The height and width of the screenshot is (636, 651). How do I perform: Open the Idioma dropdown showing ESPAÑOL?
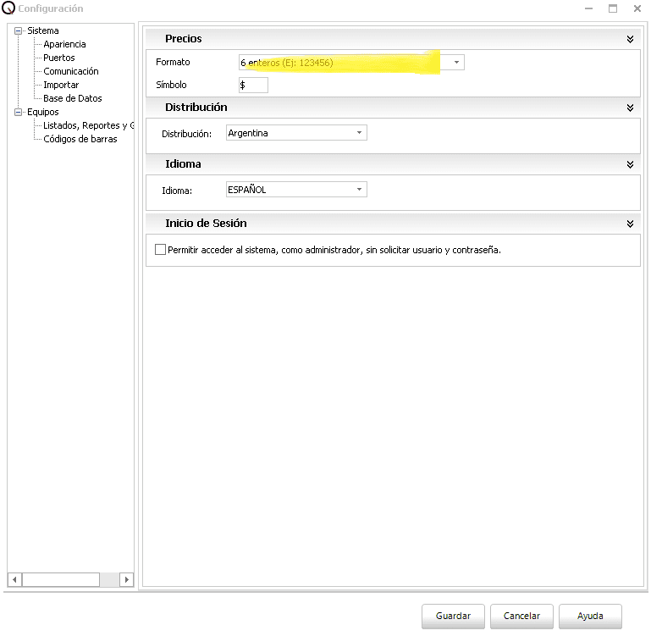(359, 190)
